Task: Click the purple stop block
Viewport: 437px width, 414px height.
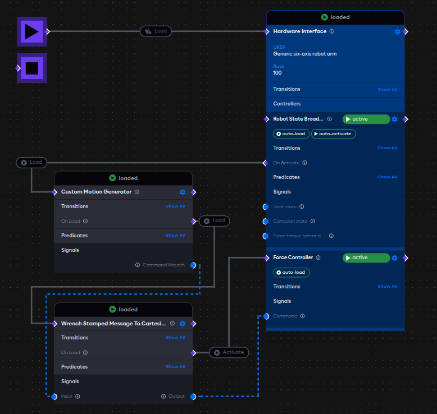Action: point(32,68)
